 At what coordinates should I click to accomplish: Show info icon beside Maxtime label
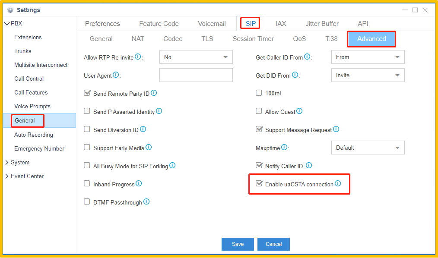(x=284, y=147)
